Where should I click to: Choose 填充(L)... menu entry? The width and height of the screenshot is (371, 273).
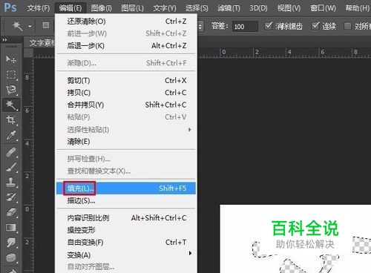click(126, 188)
